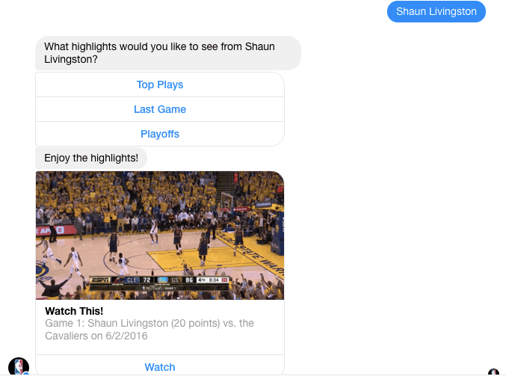Pick the Playoffs highlights option
Screen dimensions: 506x379
(160, 134)
